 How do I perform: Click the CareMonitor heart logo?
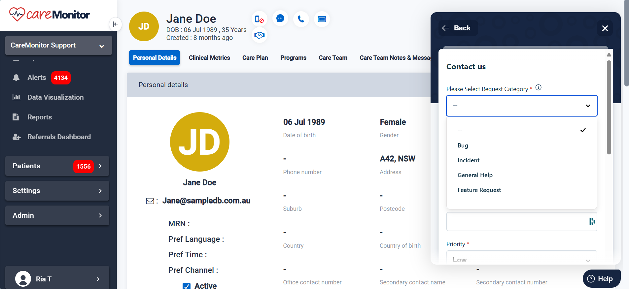17,14
